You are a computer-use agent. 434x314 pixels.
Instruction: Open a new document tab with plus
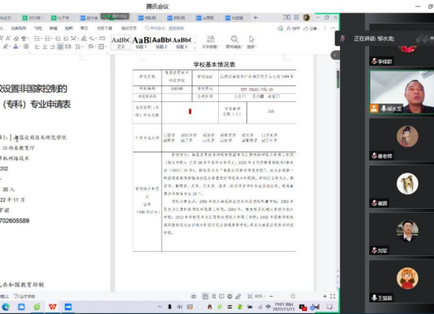255,18
